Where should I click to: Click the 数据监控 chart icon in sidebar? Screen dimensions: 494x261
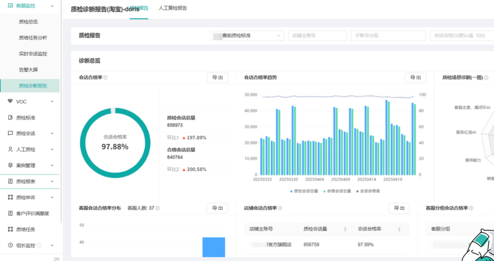point(10,5)
